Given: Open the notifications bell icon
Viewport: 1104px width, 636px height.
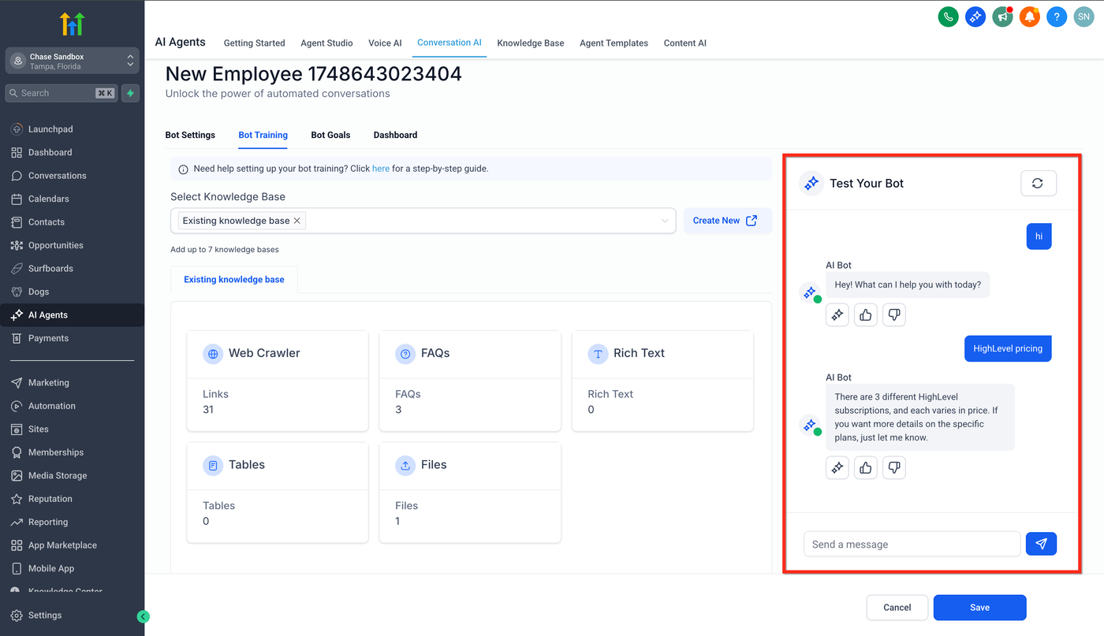Looking at the screenshot, I should [x=1029, y=17].
